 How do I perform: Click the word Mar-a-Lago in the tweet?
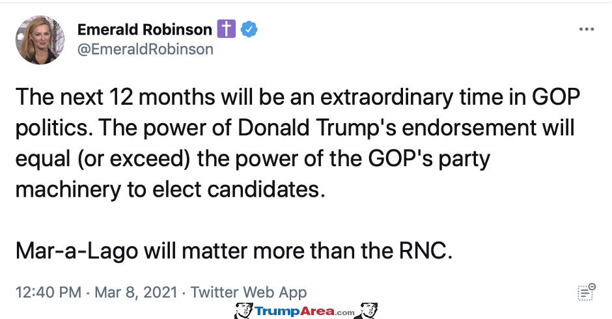point(77,252)
